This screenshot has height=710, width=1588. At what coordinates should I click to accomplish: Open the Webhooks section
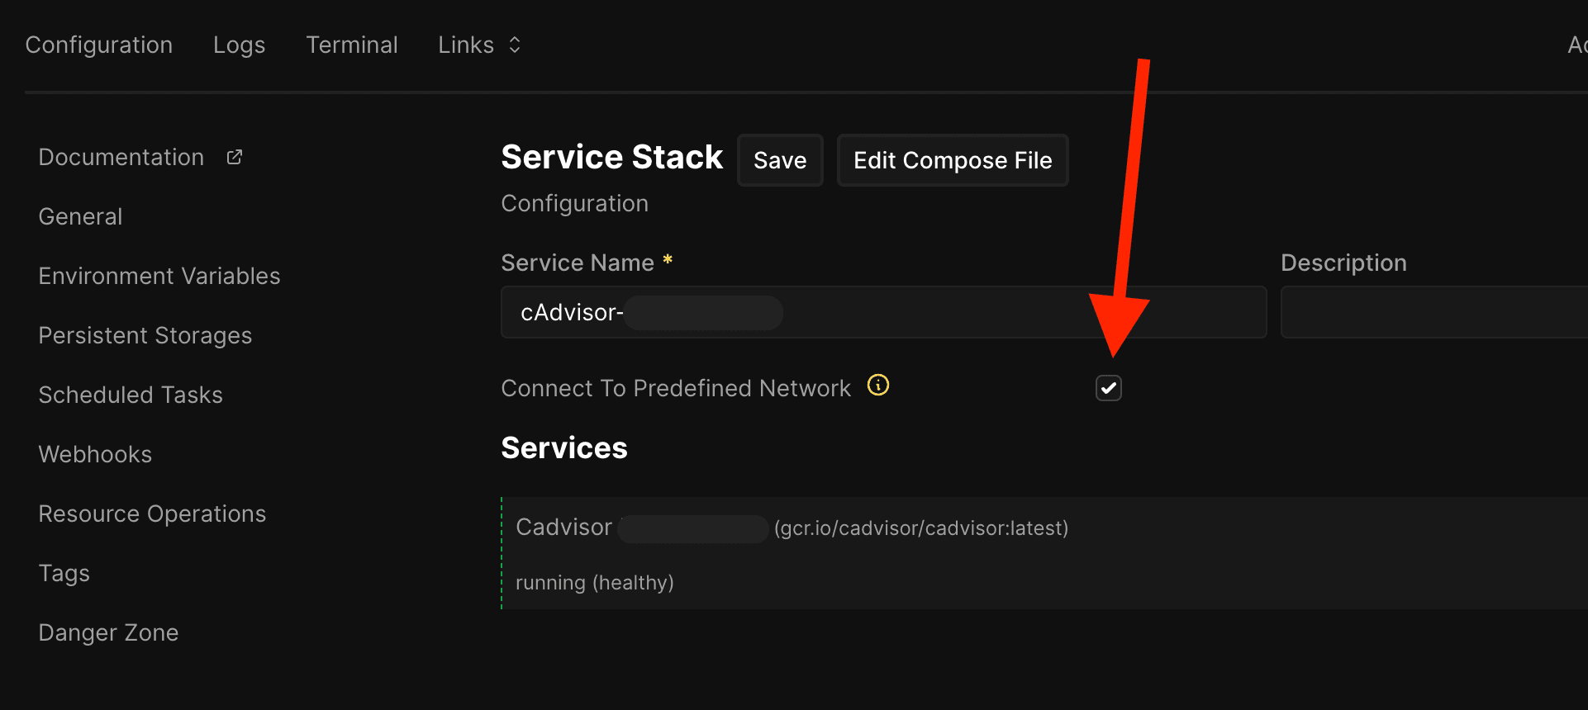[x=95, y=454]
